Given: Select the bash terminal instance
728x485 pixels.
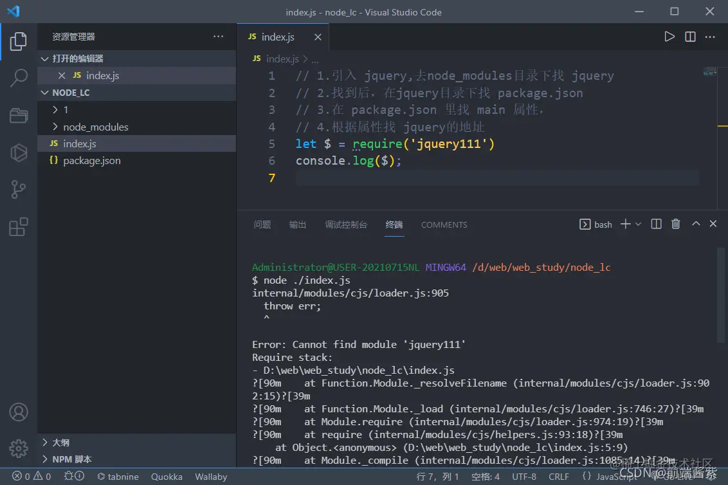Looking at the screenshot, I should tap(596, 224).
